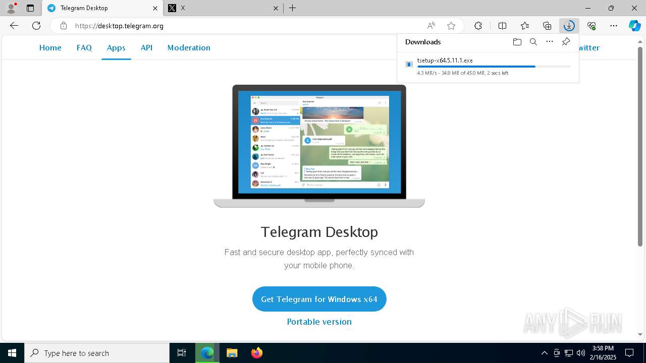Open the Extensions puzzle icon
Image resolution: width=646 pixels, height=363 pixels.
(x=478, y=26)
